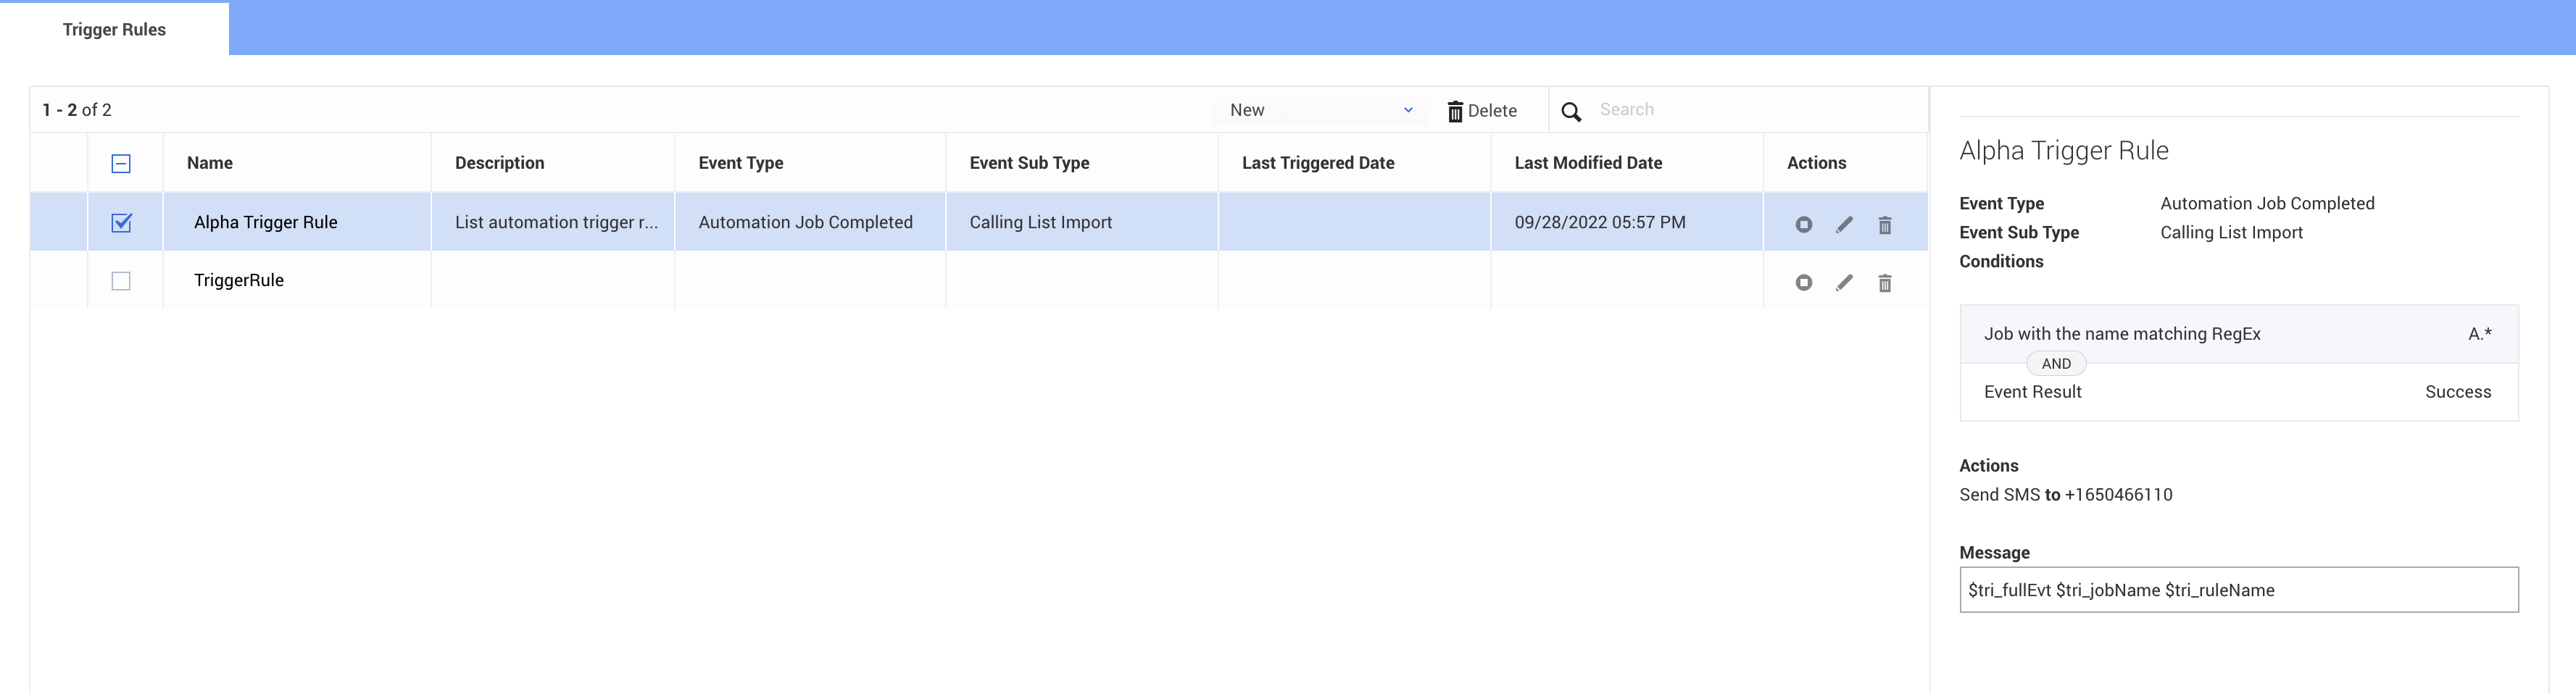Click the Delete button in toolbar

pos(1482,110)
